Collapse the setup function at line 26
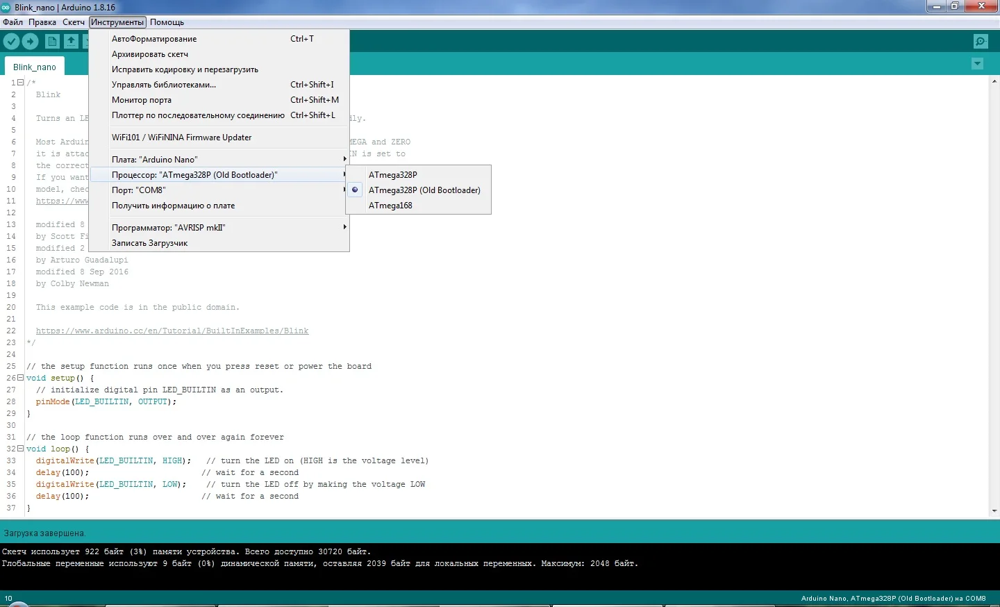The image size is (1000, 607). tap(21, 378)
